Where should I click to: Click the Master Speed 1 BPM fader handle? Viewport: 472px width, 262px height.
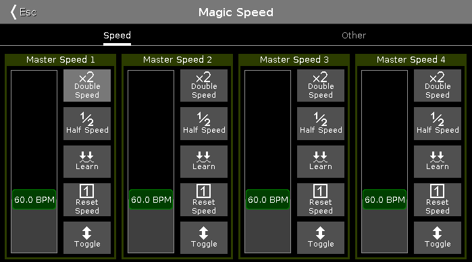[34, 199]
